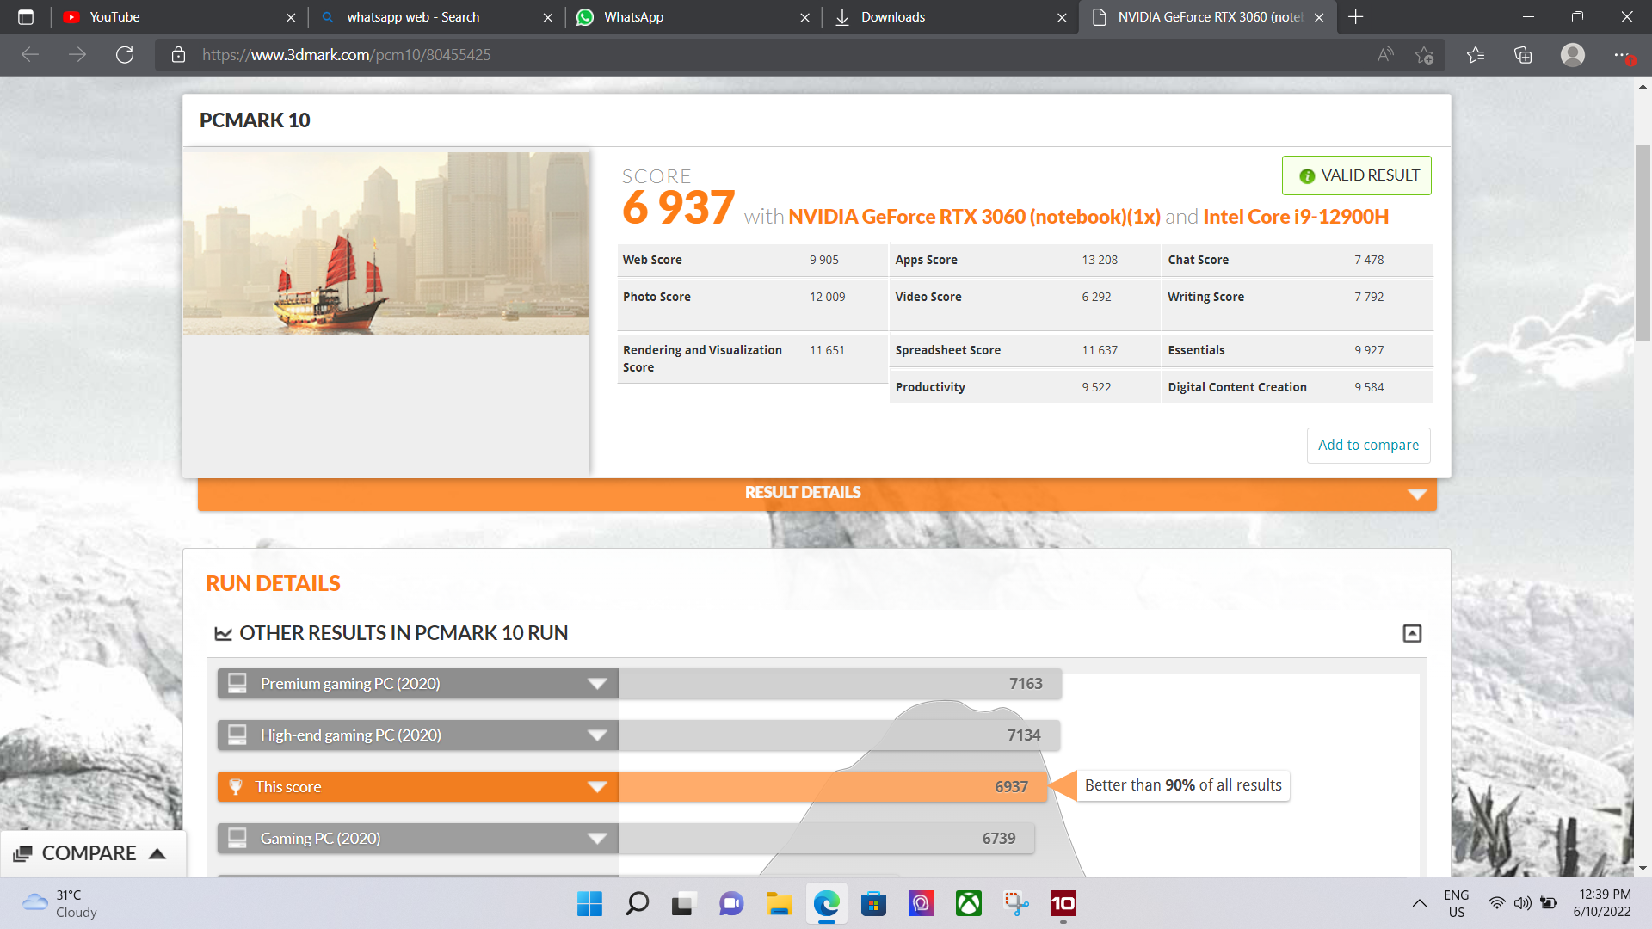Click the This score 6937 bar
The height and width of the screenshot is (929, 1652).
[832, 787]
